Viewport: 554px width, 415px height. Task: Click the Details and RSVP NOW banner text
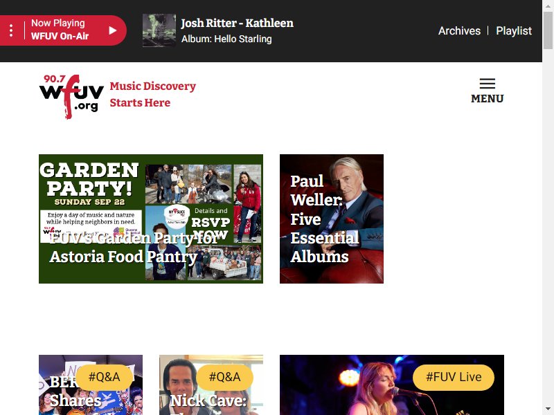(x=211, y=223)
